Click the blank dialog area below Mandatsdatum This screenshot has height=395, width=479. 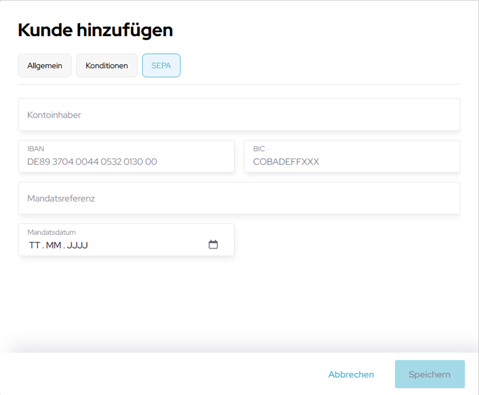coord(238,299)
